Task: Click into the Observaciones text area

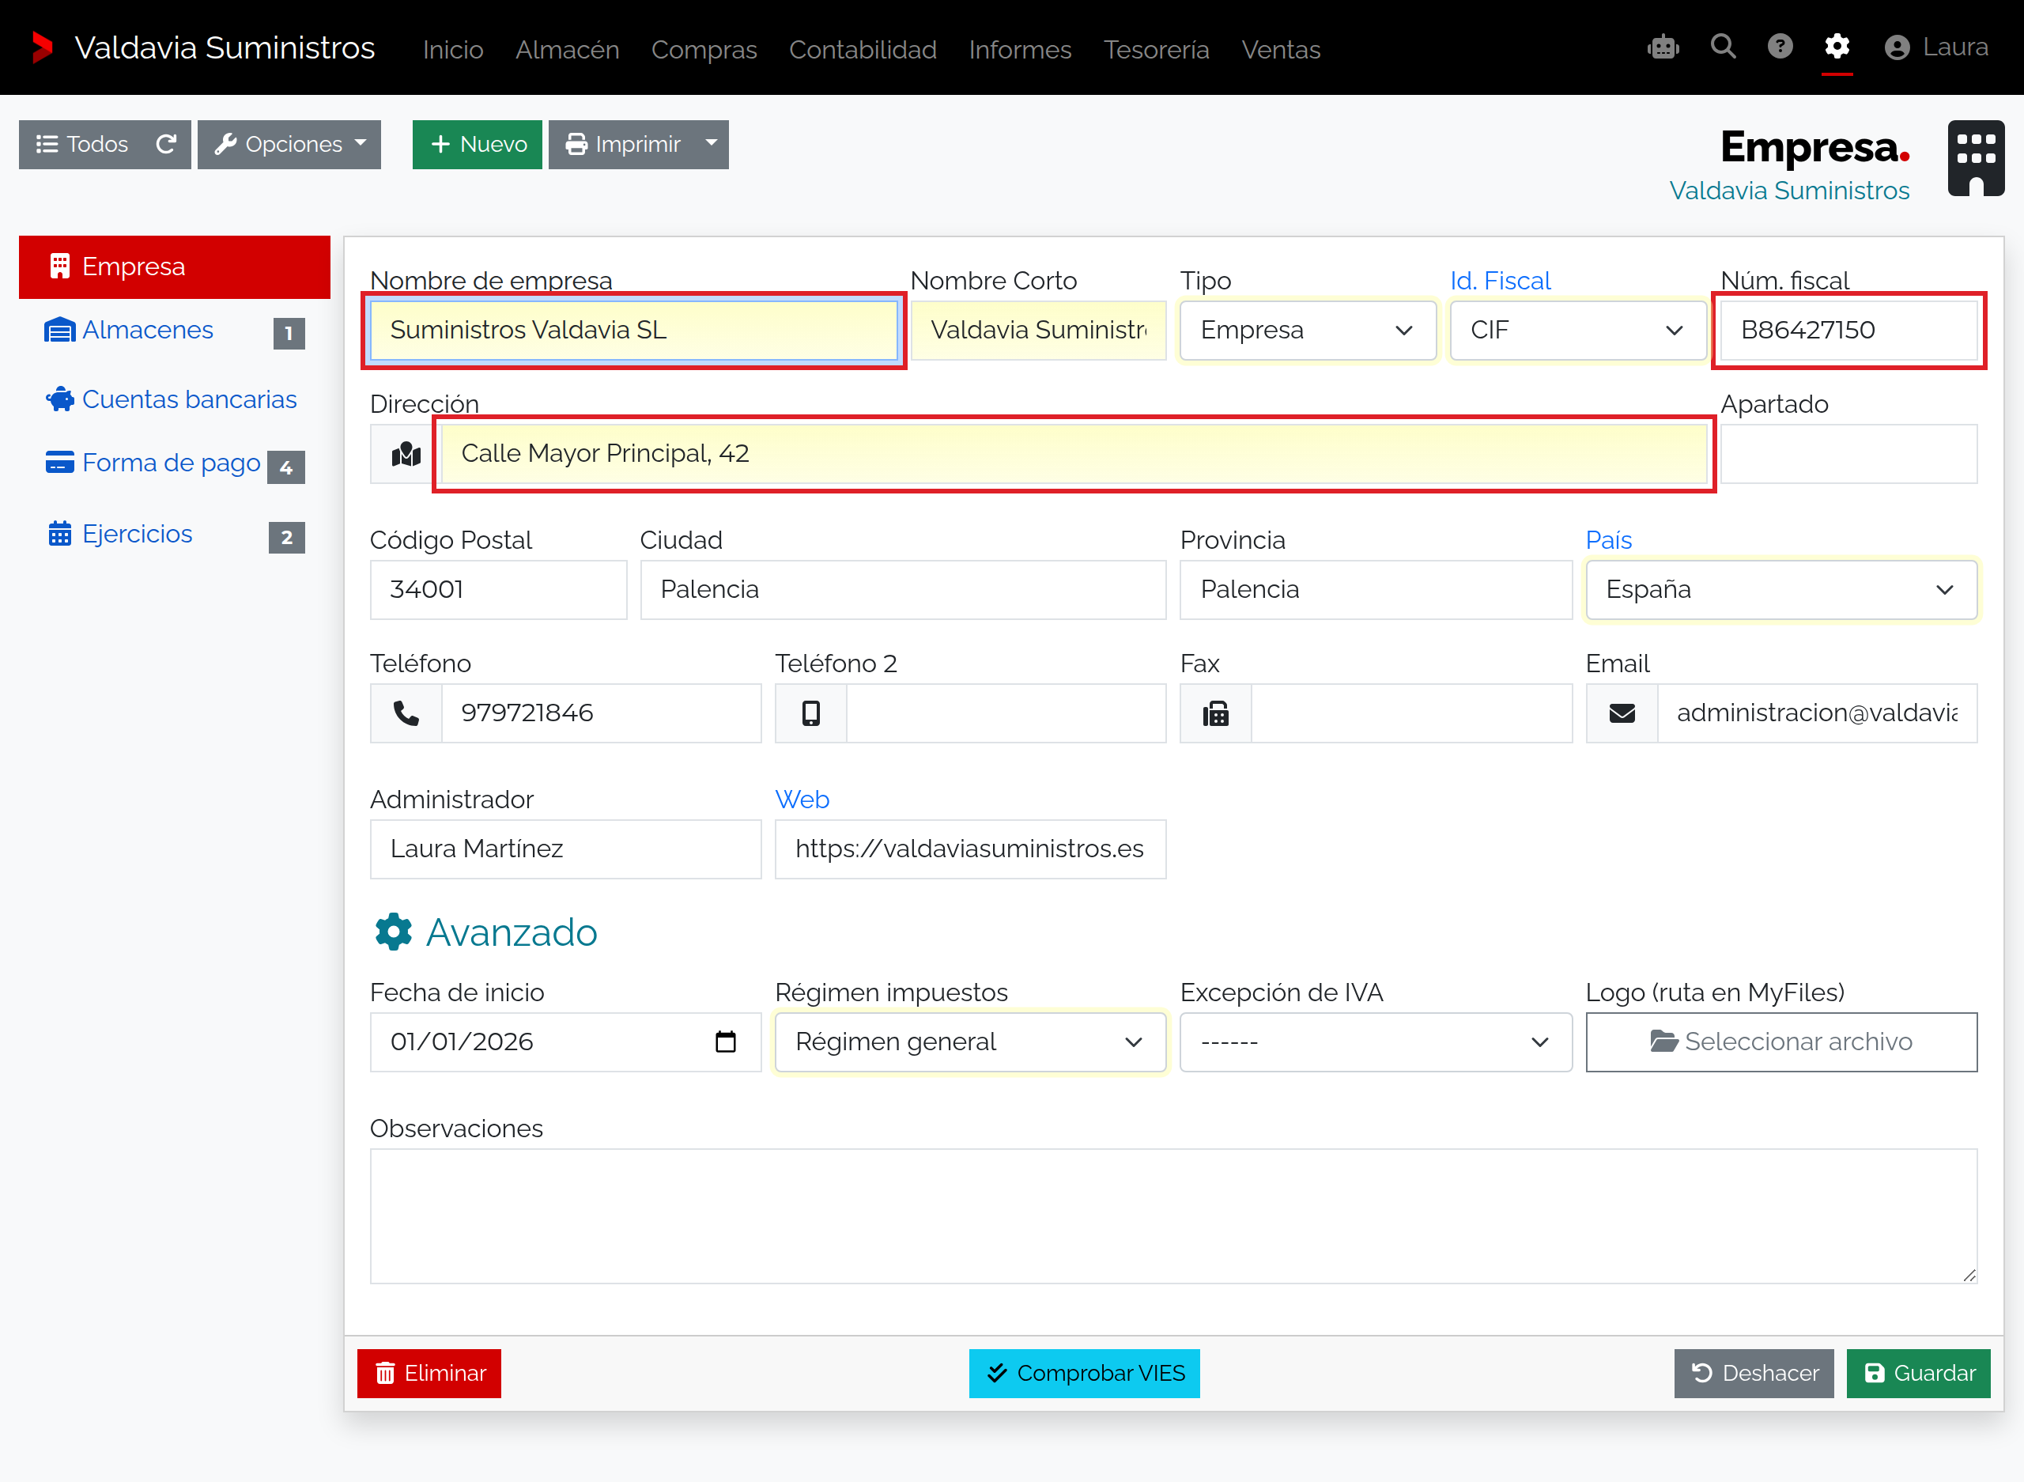Action: pyautogui.click(x=1173, y=1215)
